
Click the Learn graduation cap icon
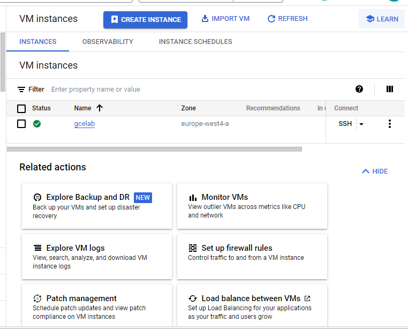(370, 19)
